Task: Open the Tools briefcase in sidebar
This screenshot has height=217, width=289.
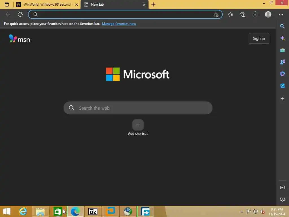Action: tap(282, 50)
